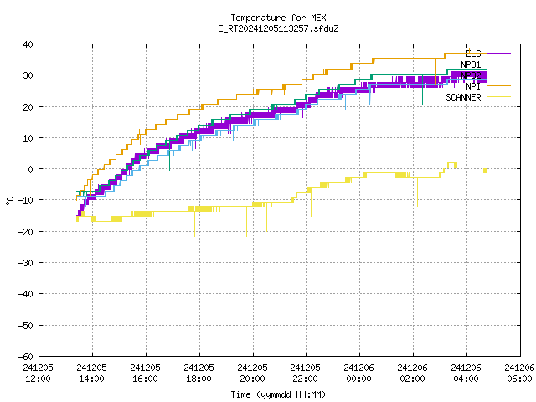Viewport: 536px width, 402px height.
Task: Click the x-axis tick 241206 06:00
Action: [519, 373]
